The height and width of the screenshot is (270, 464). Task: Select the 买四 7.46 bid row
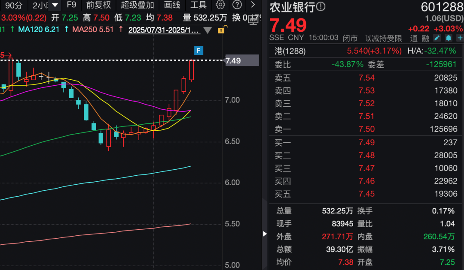point(366,181)
